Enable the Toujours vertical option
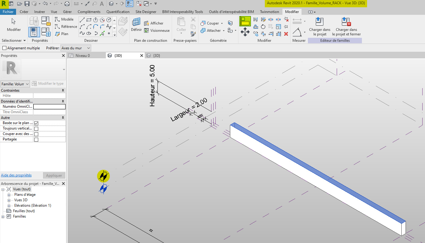 36,128
